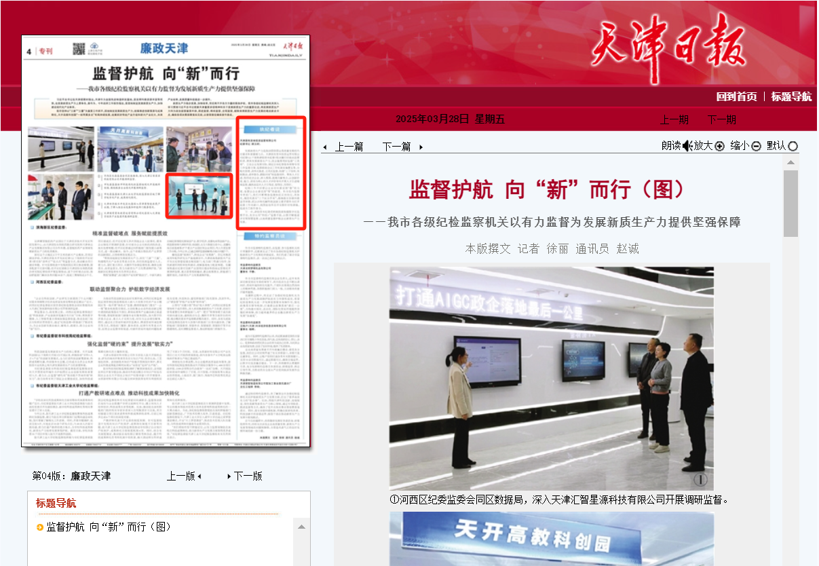Go to 回到首页 in top navigation
The image size is (819, 566).
(736, 96)
